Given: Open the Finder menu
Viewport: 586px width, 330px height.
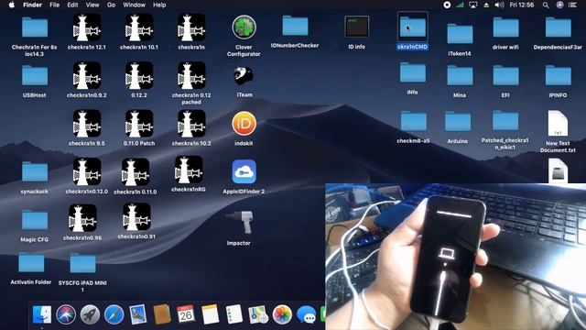Looking at the screenshot, I should (33, 5).
